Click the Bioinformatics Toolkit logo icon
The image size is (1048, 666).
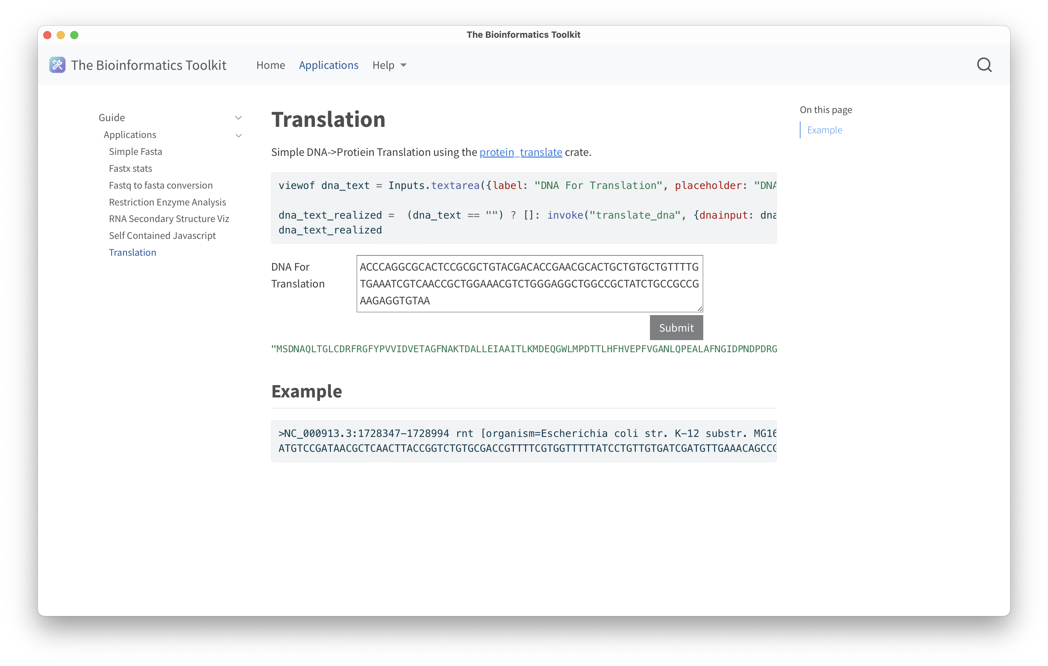pyautogui.click(x=57, y=65)
